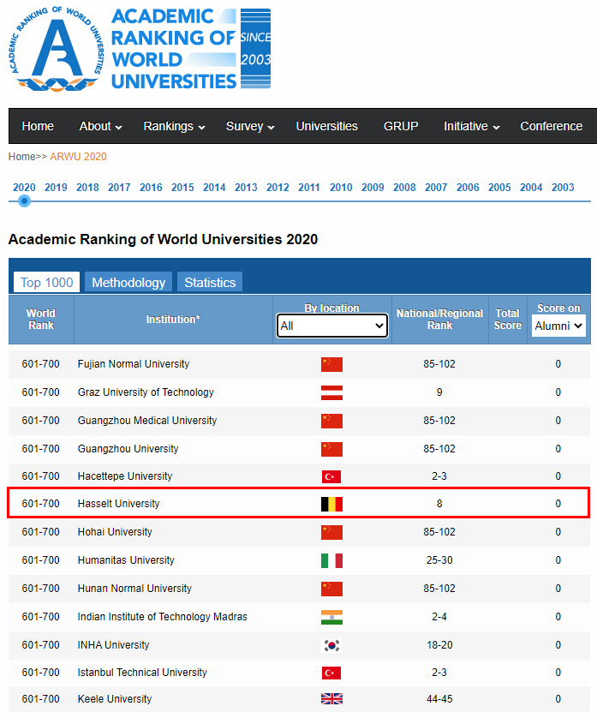
Task: Click the Total Score column header
Action: coord(508,320)
